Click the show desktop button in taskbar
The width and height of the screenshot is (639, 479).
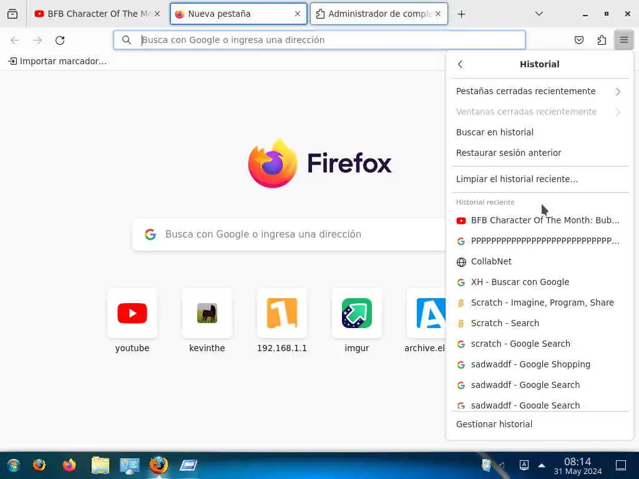621,465
